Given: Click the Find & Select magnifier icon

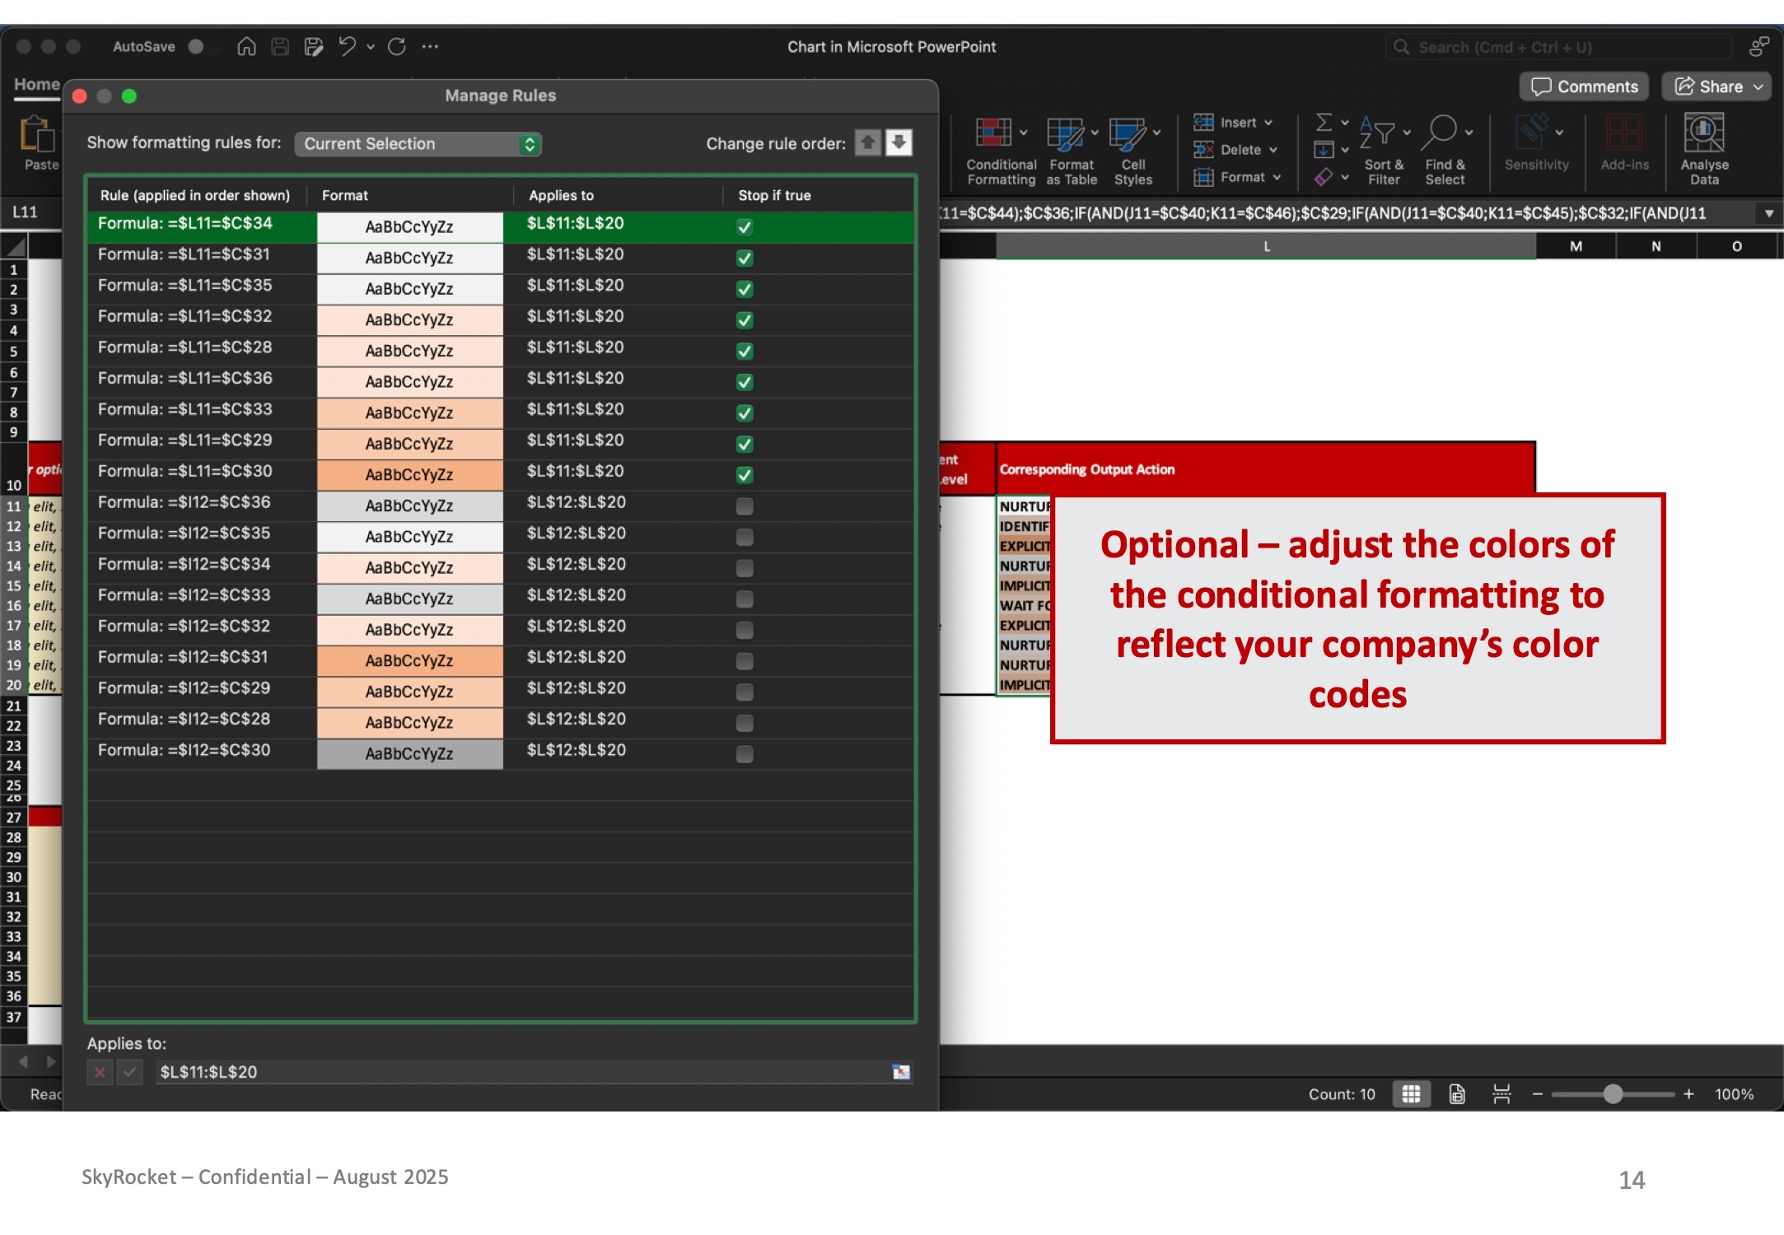Looking at the screenshot, I should pos(1444,132).
